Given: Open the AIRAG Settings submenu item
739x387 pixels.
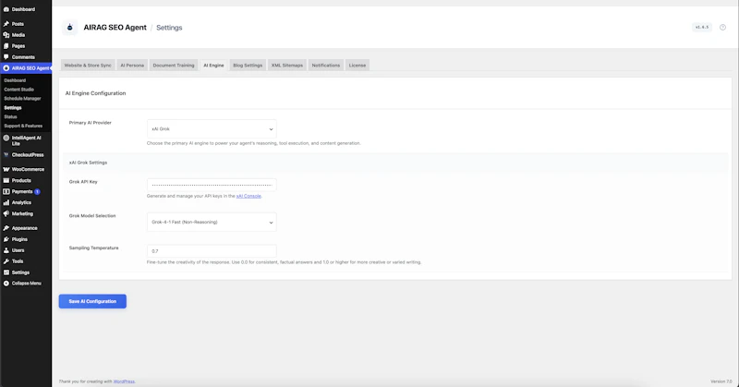Looking at the screenshot, I should (x=13, y=107).
